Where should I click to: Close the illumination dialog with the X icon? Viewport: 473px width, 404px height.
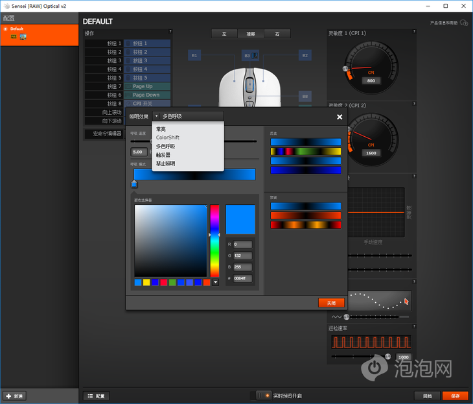click(340, 117)
